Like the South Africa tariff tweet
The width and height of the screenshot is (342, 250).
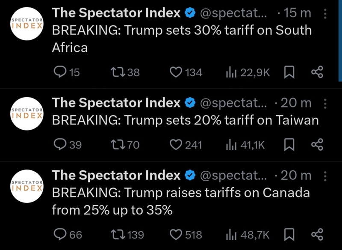(x=176, y=72)
